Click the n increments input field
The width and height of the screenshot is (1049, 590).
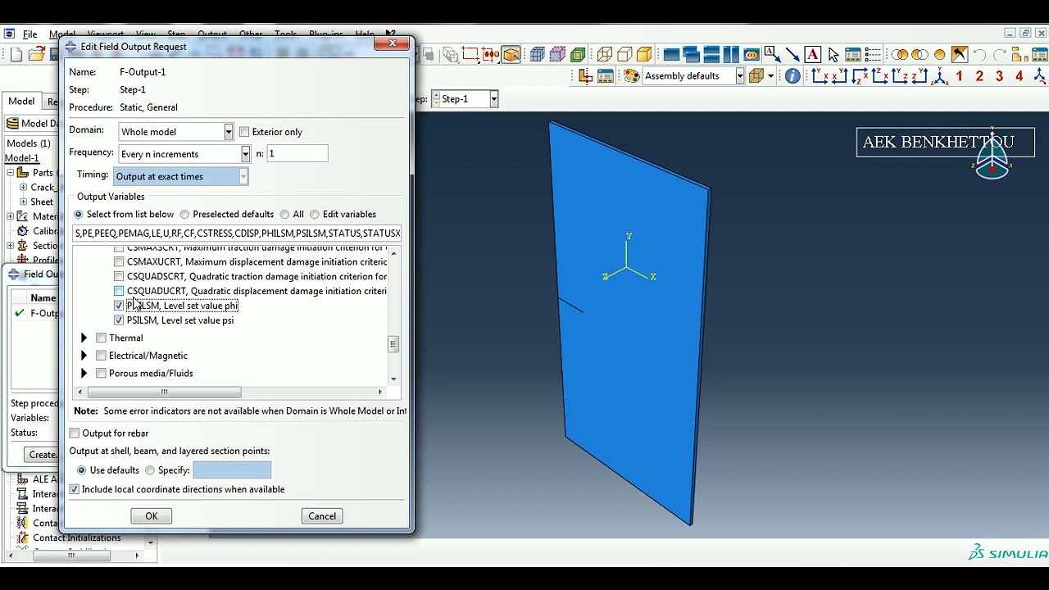297,154
